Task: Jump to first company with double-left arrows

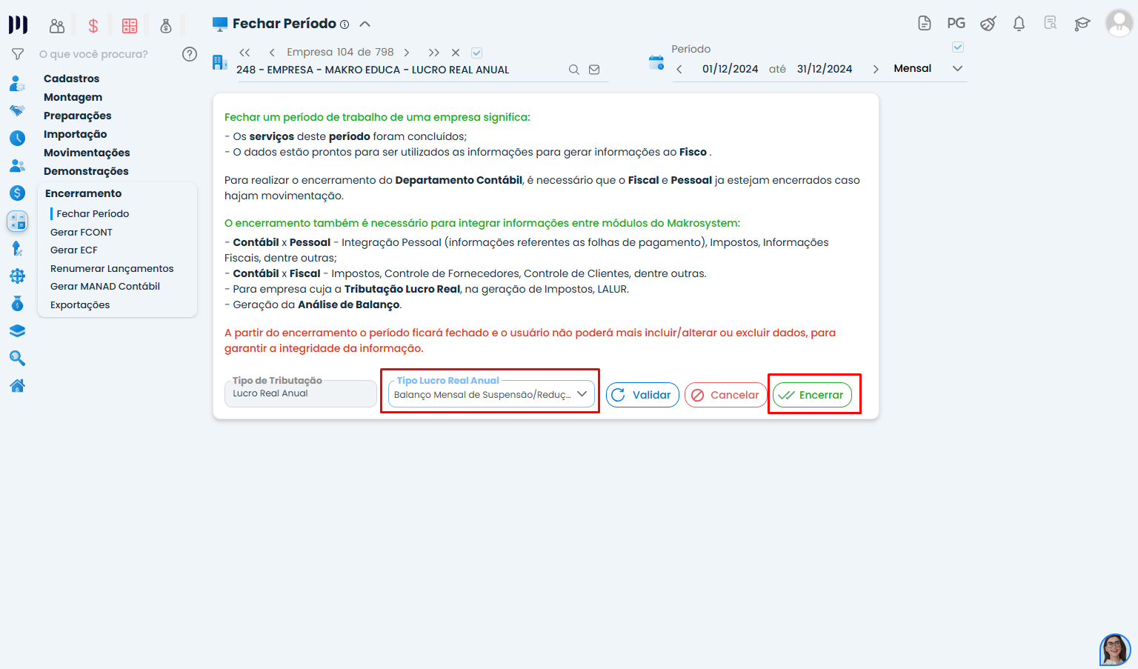Action: 244,53
